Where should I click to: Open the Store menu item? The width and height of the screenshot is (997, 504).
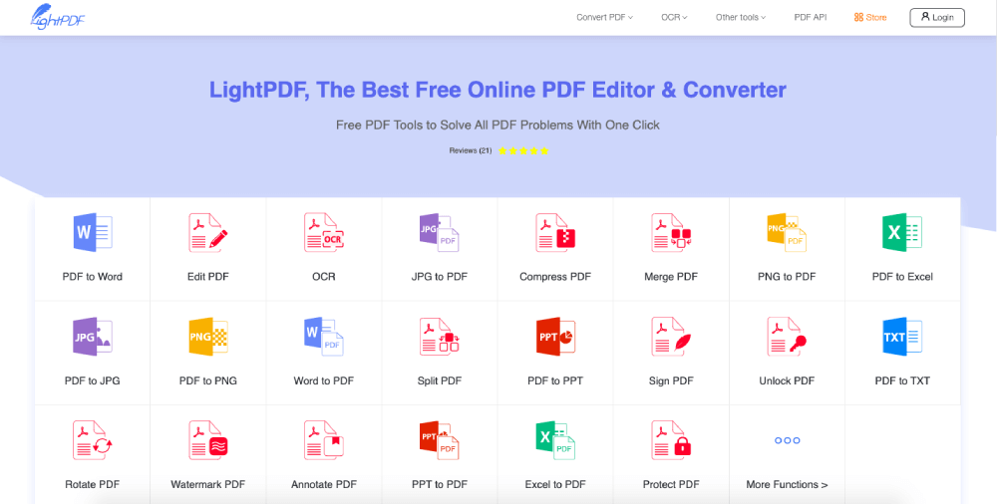click(870, 17)
